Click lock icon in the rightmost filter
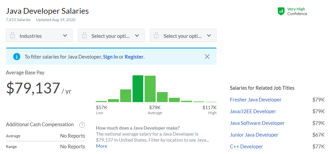The width and height of the screenshot is (329, 154). coord(156,35)
